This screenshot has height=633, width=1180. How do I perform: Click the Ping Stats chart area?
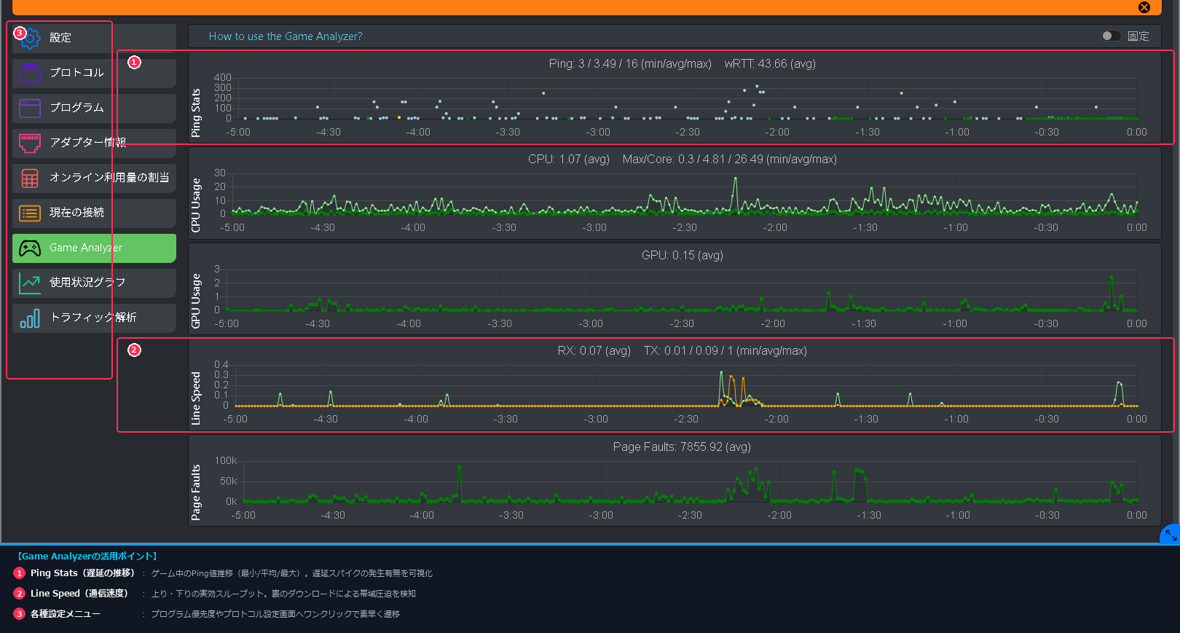[x=674, y=98]
